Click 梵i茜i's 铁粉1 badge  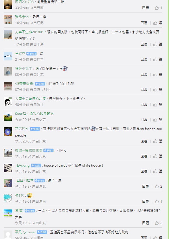[x=30, y=211]
